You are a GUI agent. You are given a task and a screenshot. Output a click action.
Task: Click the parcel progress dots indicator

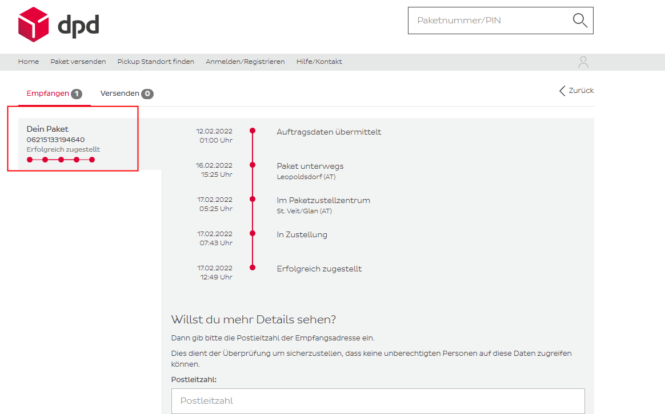tap(61, 160)
